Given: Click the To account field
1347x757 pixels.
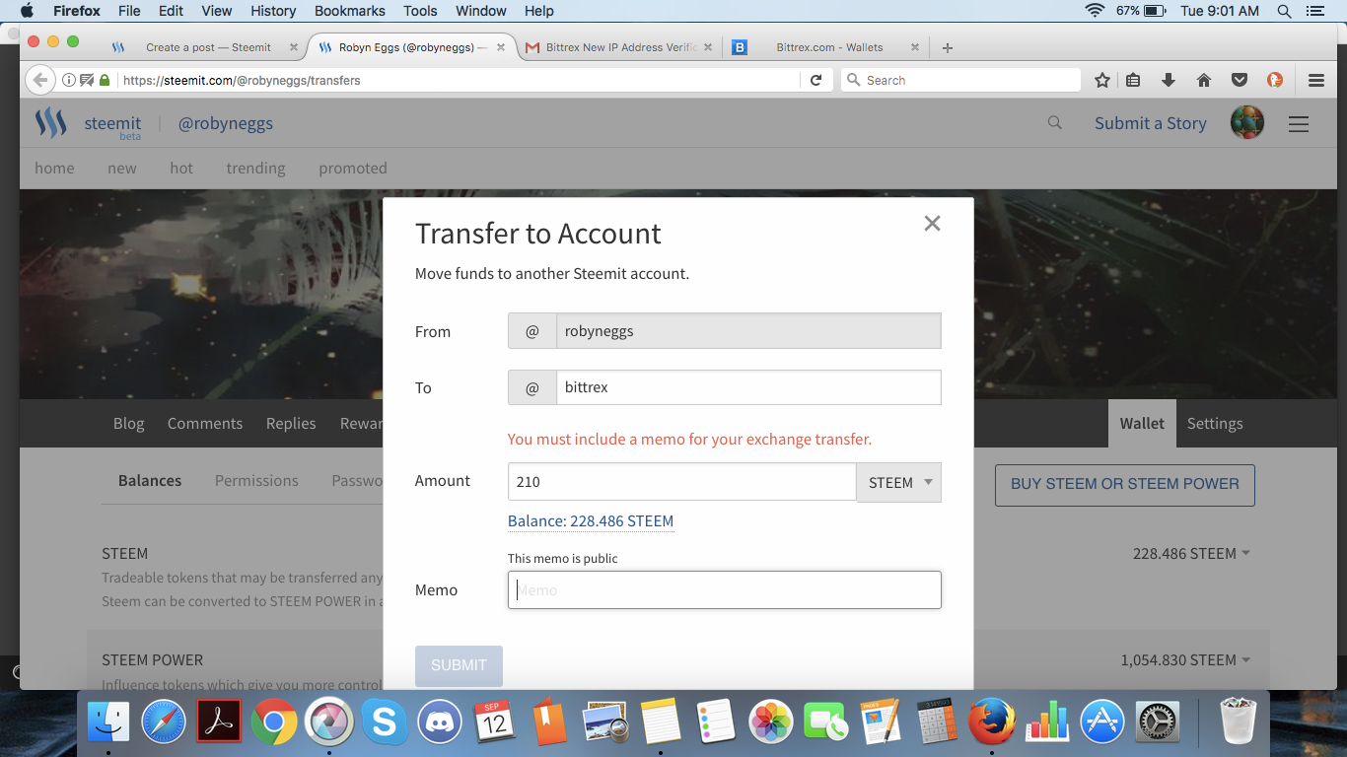Looking at the screenshot, I should [x=748, y=387].
